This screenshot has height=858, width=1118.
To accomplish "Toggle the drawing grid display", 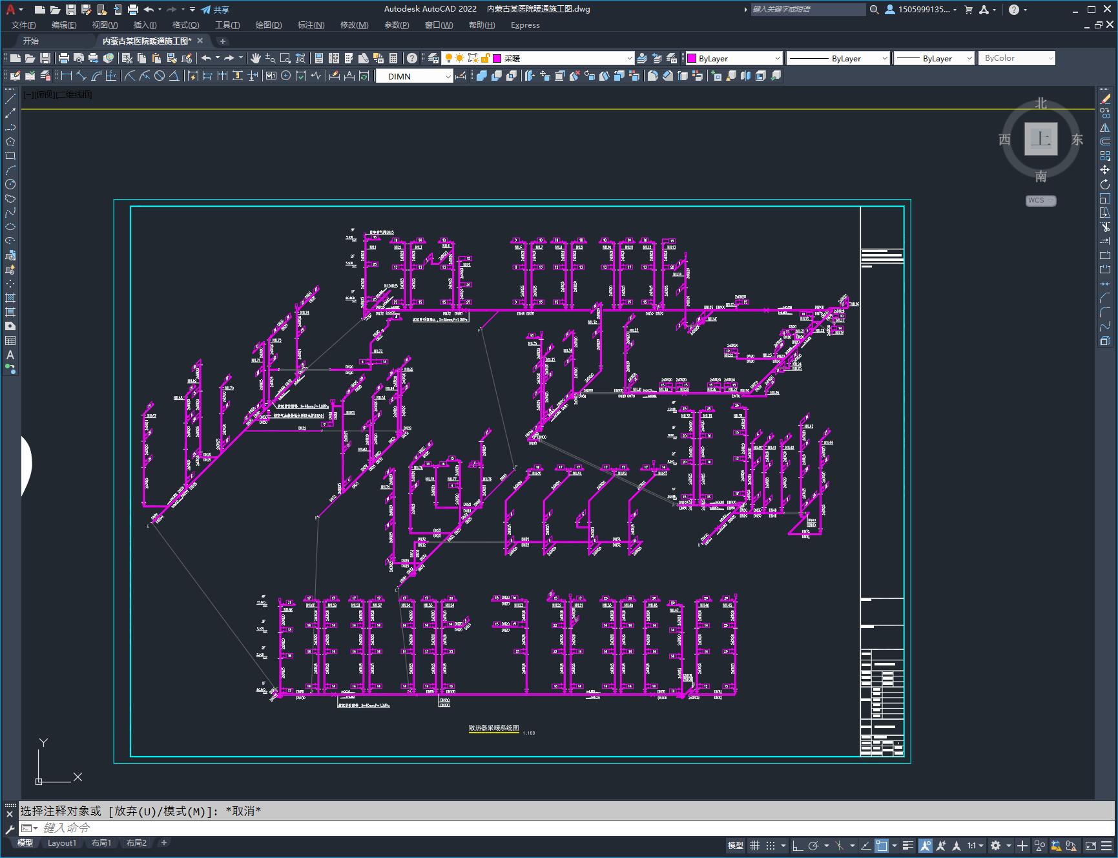I will pyautogui.click(x=754, y=845).
